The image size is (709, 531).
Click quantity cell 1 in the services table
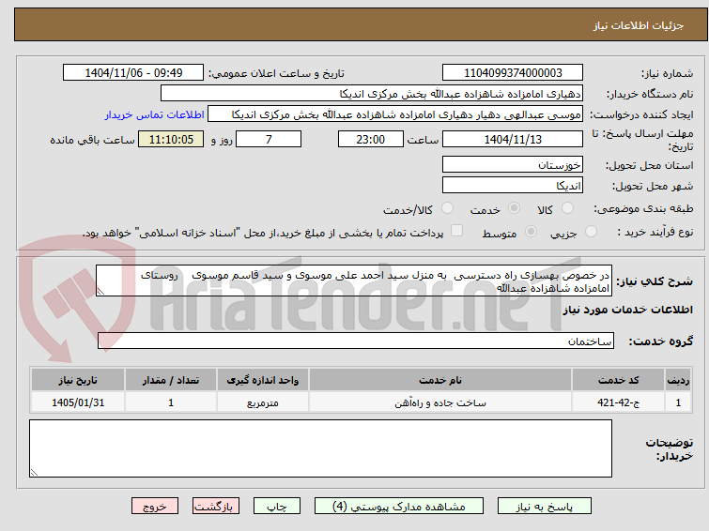(x=171, y=402)
